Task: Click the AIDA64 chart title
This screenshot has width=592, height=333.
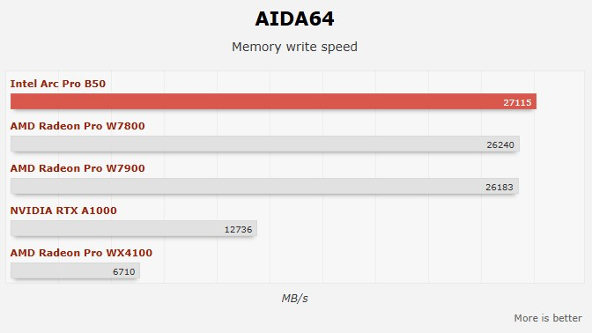Action: pyautogui.click(x=294, y=18)
